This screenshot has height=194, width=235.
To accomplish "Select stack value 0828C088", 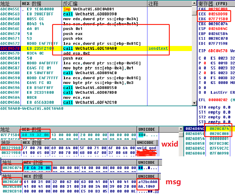I will [x=219, y=134].
